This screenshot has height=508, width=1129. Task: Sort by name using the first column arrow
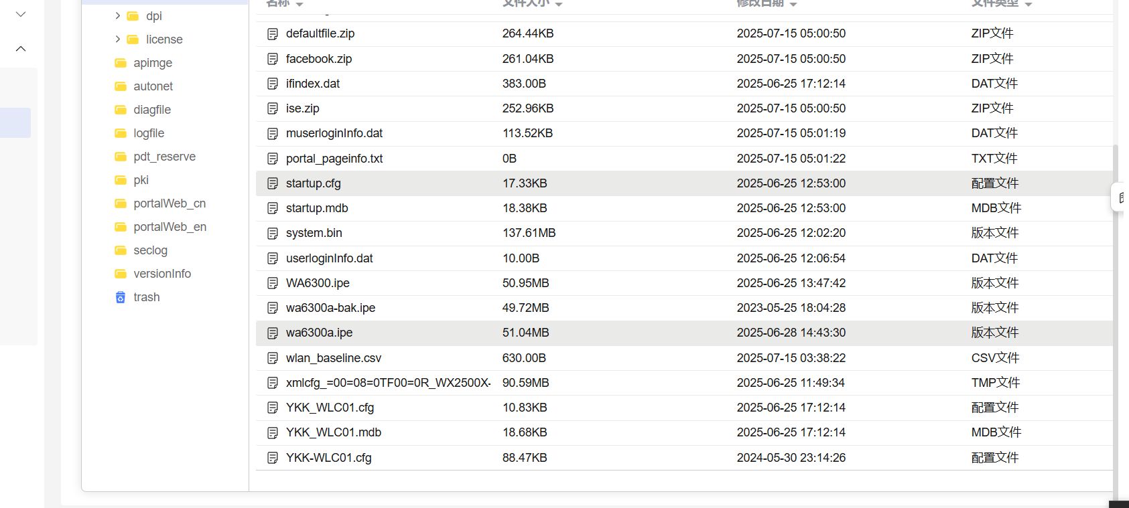point(300,4)
